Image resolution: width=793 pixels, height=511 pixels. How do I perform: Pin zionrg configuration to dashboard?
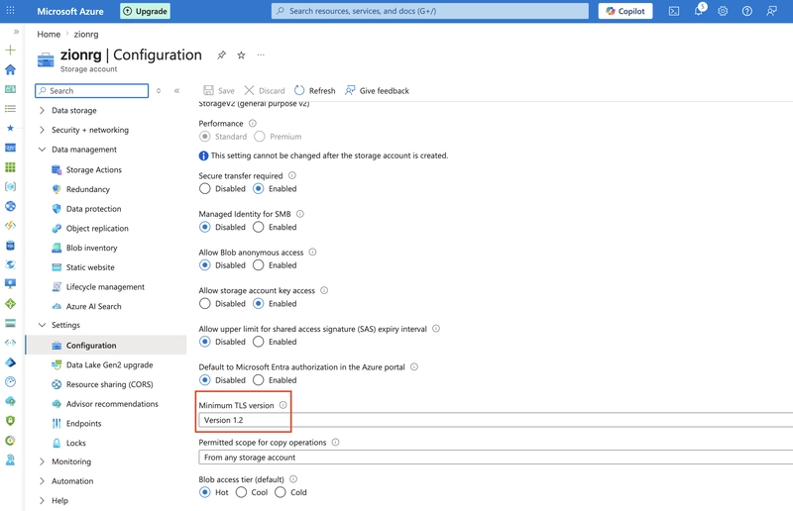pyautogui.click(x=221, y=55)
